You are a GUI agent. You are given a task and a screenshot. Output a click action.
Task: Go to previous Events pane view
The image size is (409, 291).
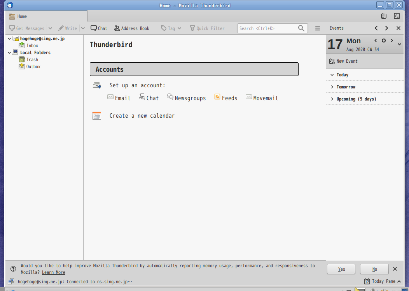pos(376,28)
